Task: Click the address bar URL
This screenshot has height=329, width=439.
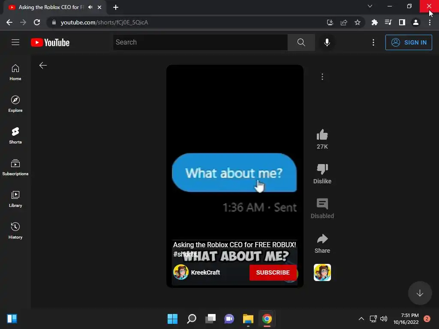Action: click(x=105, y=22)
